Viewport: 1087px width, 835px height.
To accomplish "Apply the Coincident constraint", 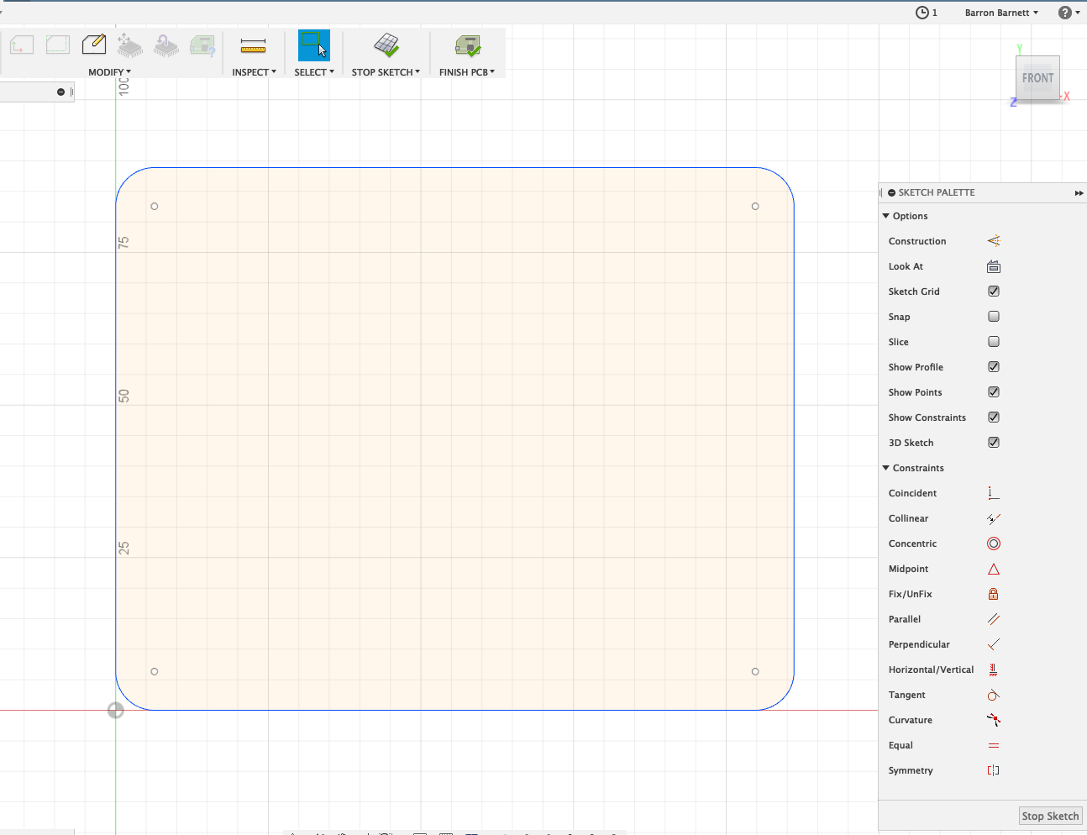I will [x=993, y=493].
